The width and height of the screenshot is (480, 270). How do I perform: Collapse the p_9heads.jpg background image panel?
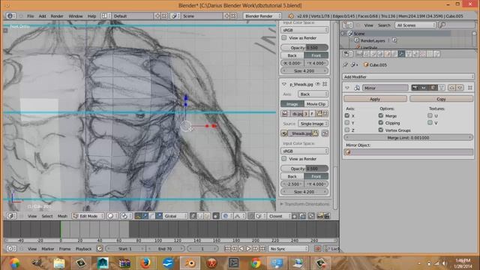[284, 84]
